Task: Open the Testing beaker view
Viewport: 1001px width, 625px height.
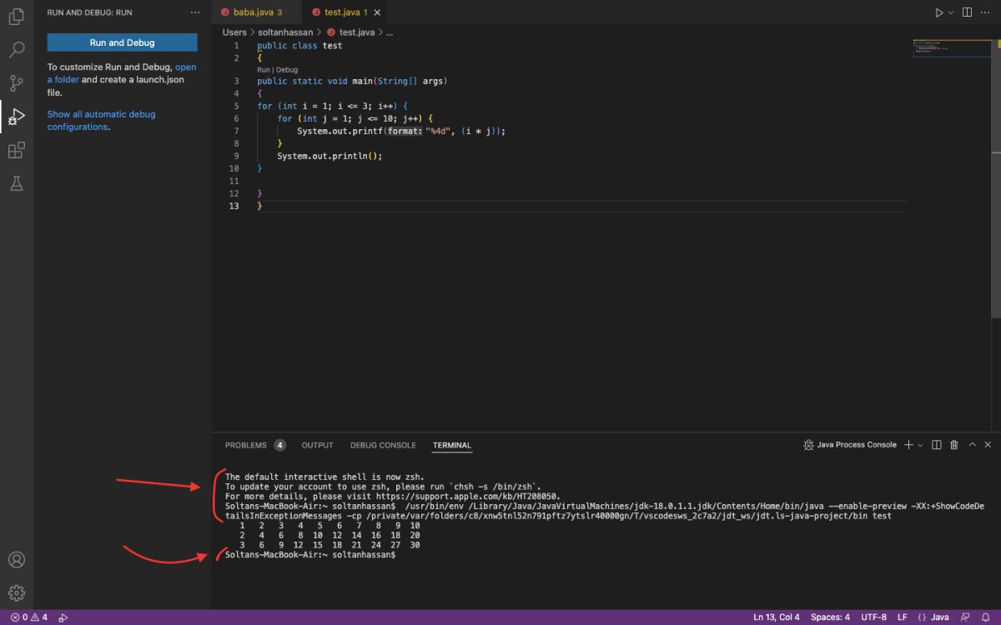Action: click(x=16, y=183)
